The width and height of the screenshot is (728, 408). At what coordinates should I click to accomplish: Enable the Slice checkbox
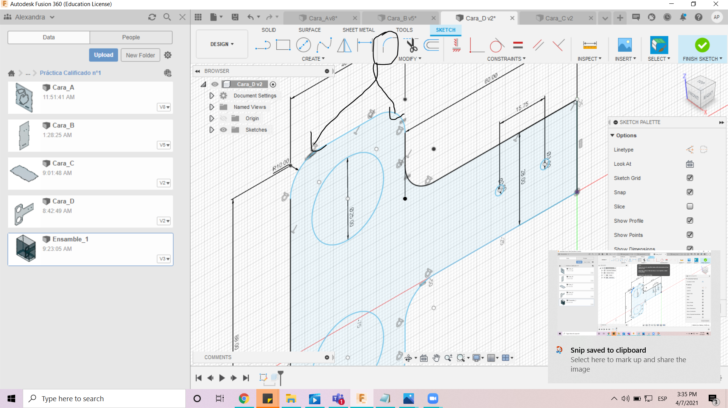(x=690, y=206)
